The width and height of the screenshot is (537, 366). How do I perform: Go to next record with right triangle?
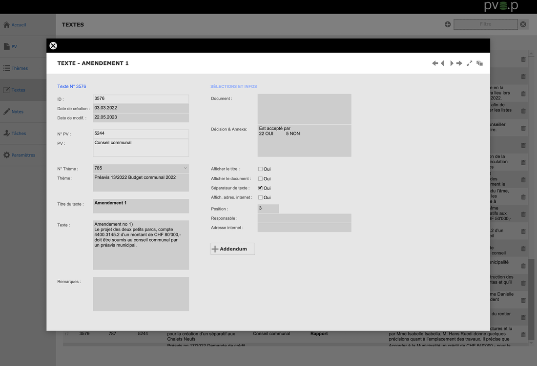click(x=452, y=63)
